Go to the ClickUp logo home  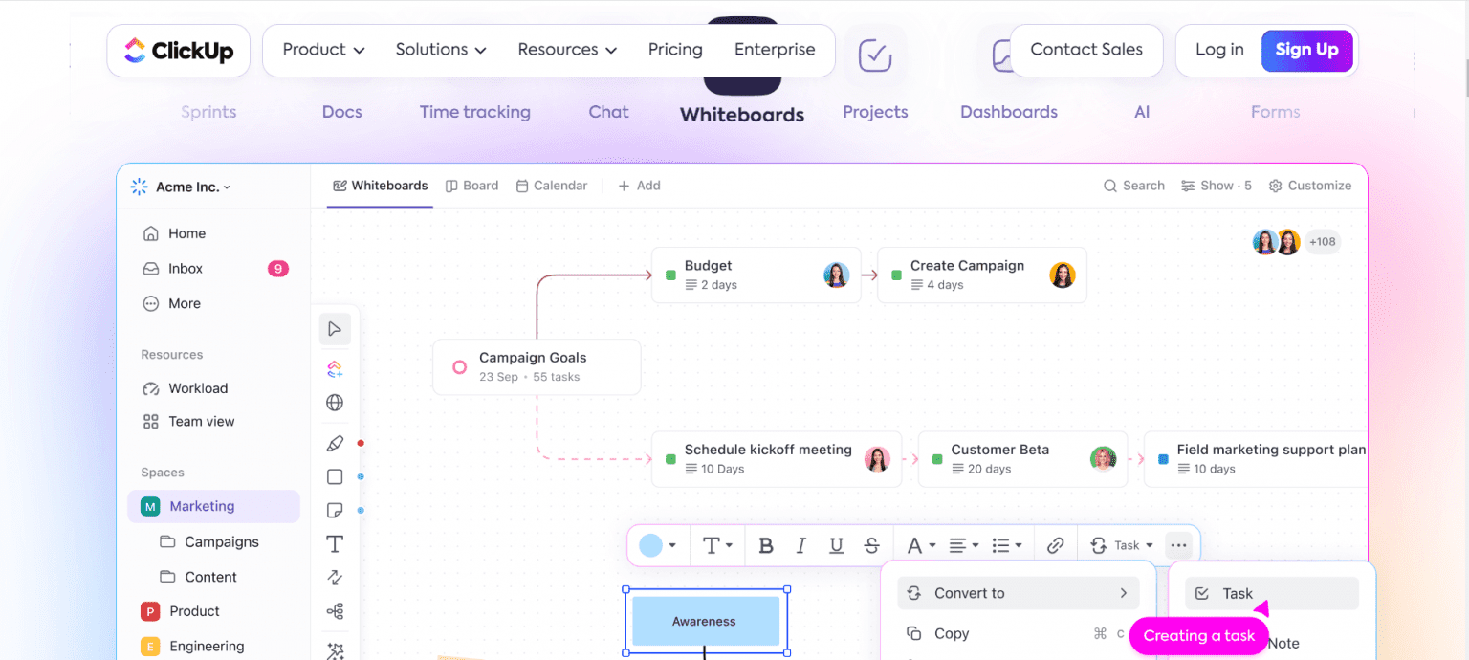click(x=179, y=51)
